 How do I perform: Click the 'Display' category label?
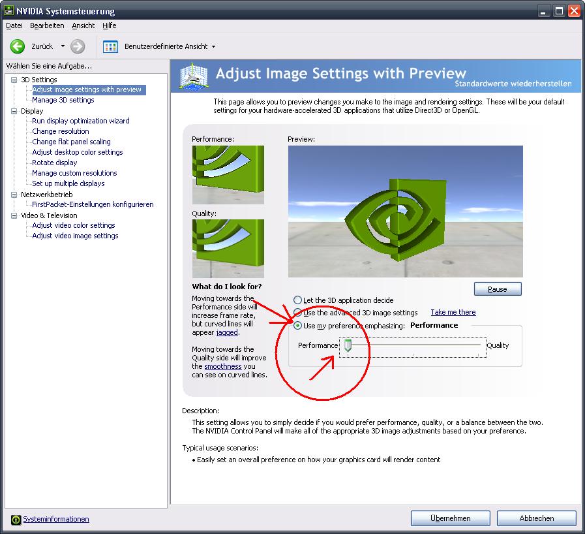click(32, 111)
